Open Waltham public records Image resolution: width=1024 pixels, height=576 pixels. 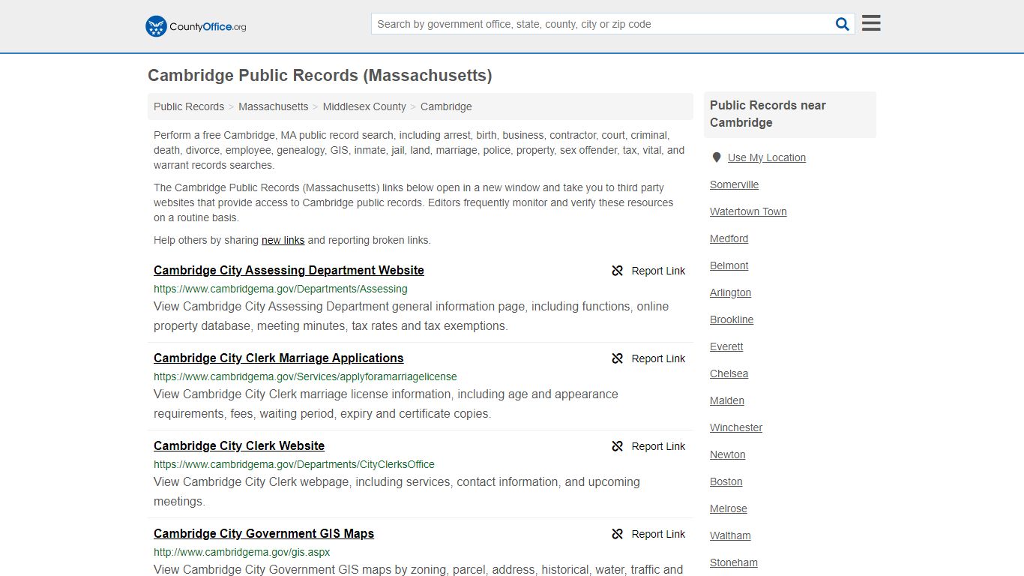[x=730, y=535]
